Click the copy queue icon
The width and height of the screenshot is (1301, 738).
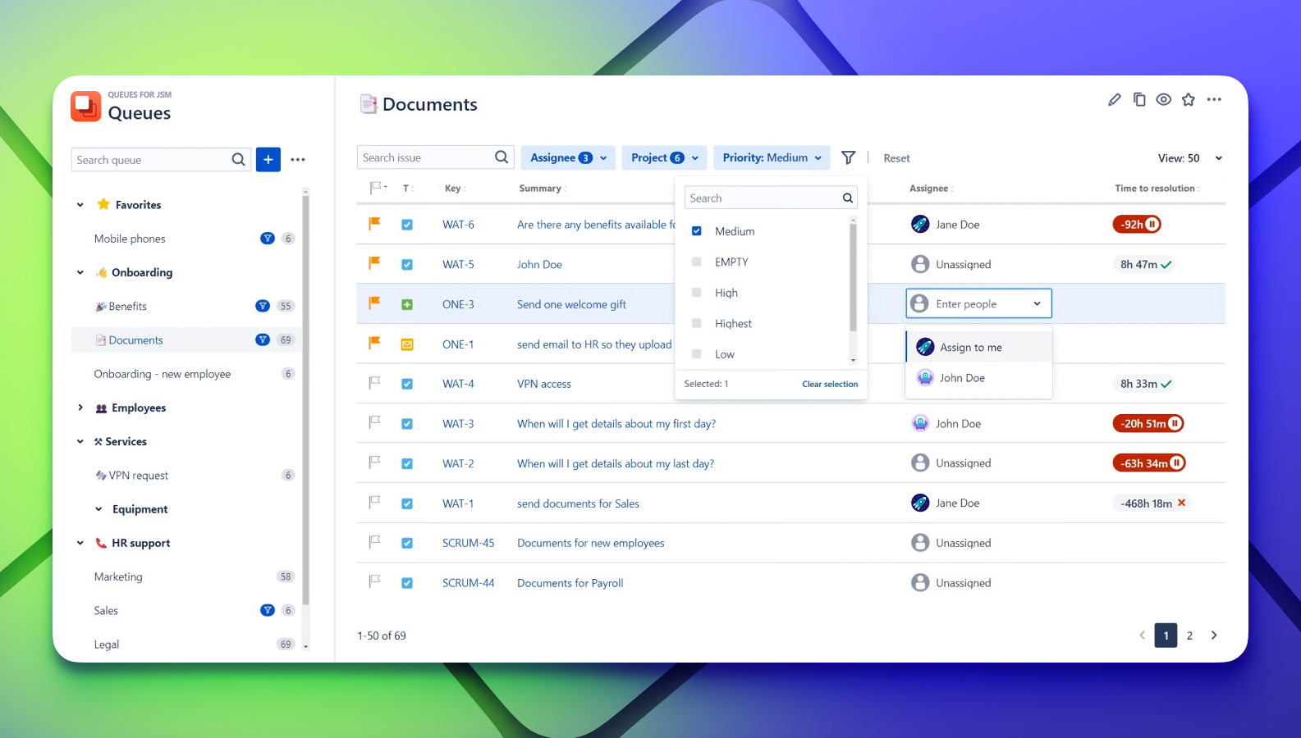1139,99
